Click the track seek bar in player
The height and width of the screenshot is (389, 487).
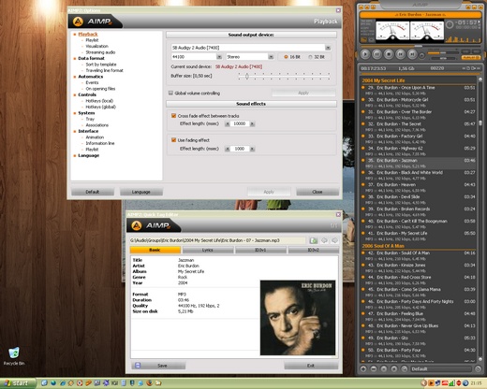click(x=420, y=46)
